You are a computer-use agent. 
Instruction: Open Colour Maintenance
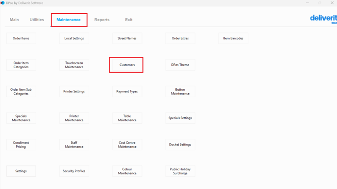(127, 171)
